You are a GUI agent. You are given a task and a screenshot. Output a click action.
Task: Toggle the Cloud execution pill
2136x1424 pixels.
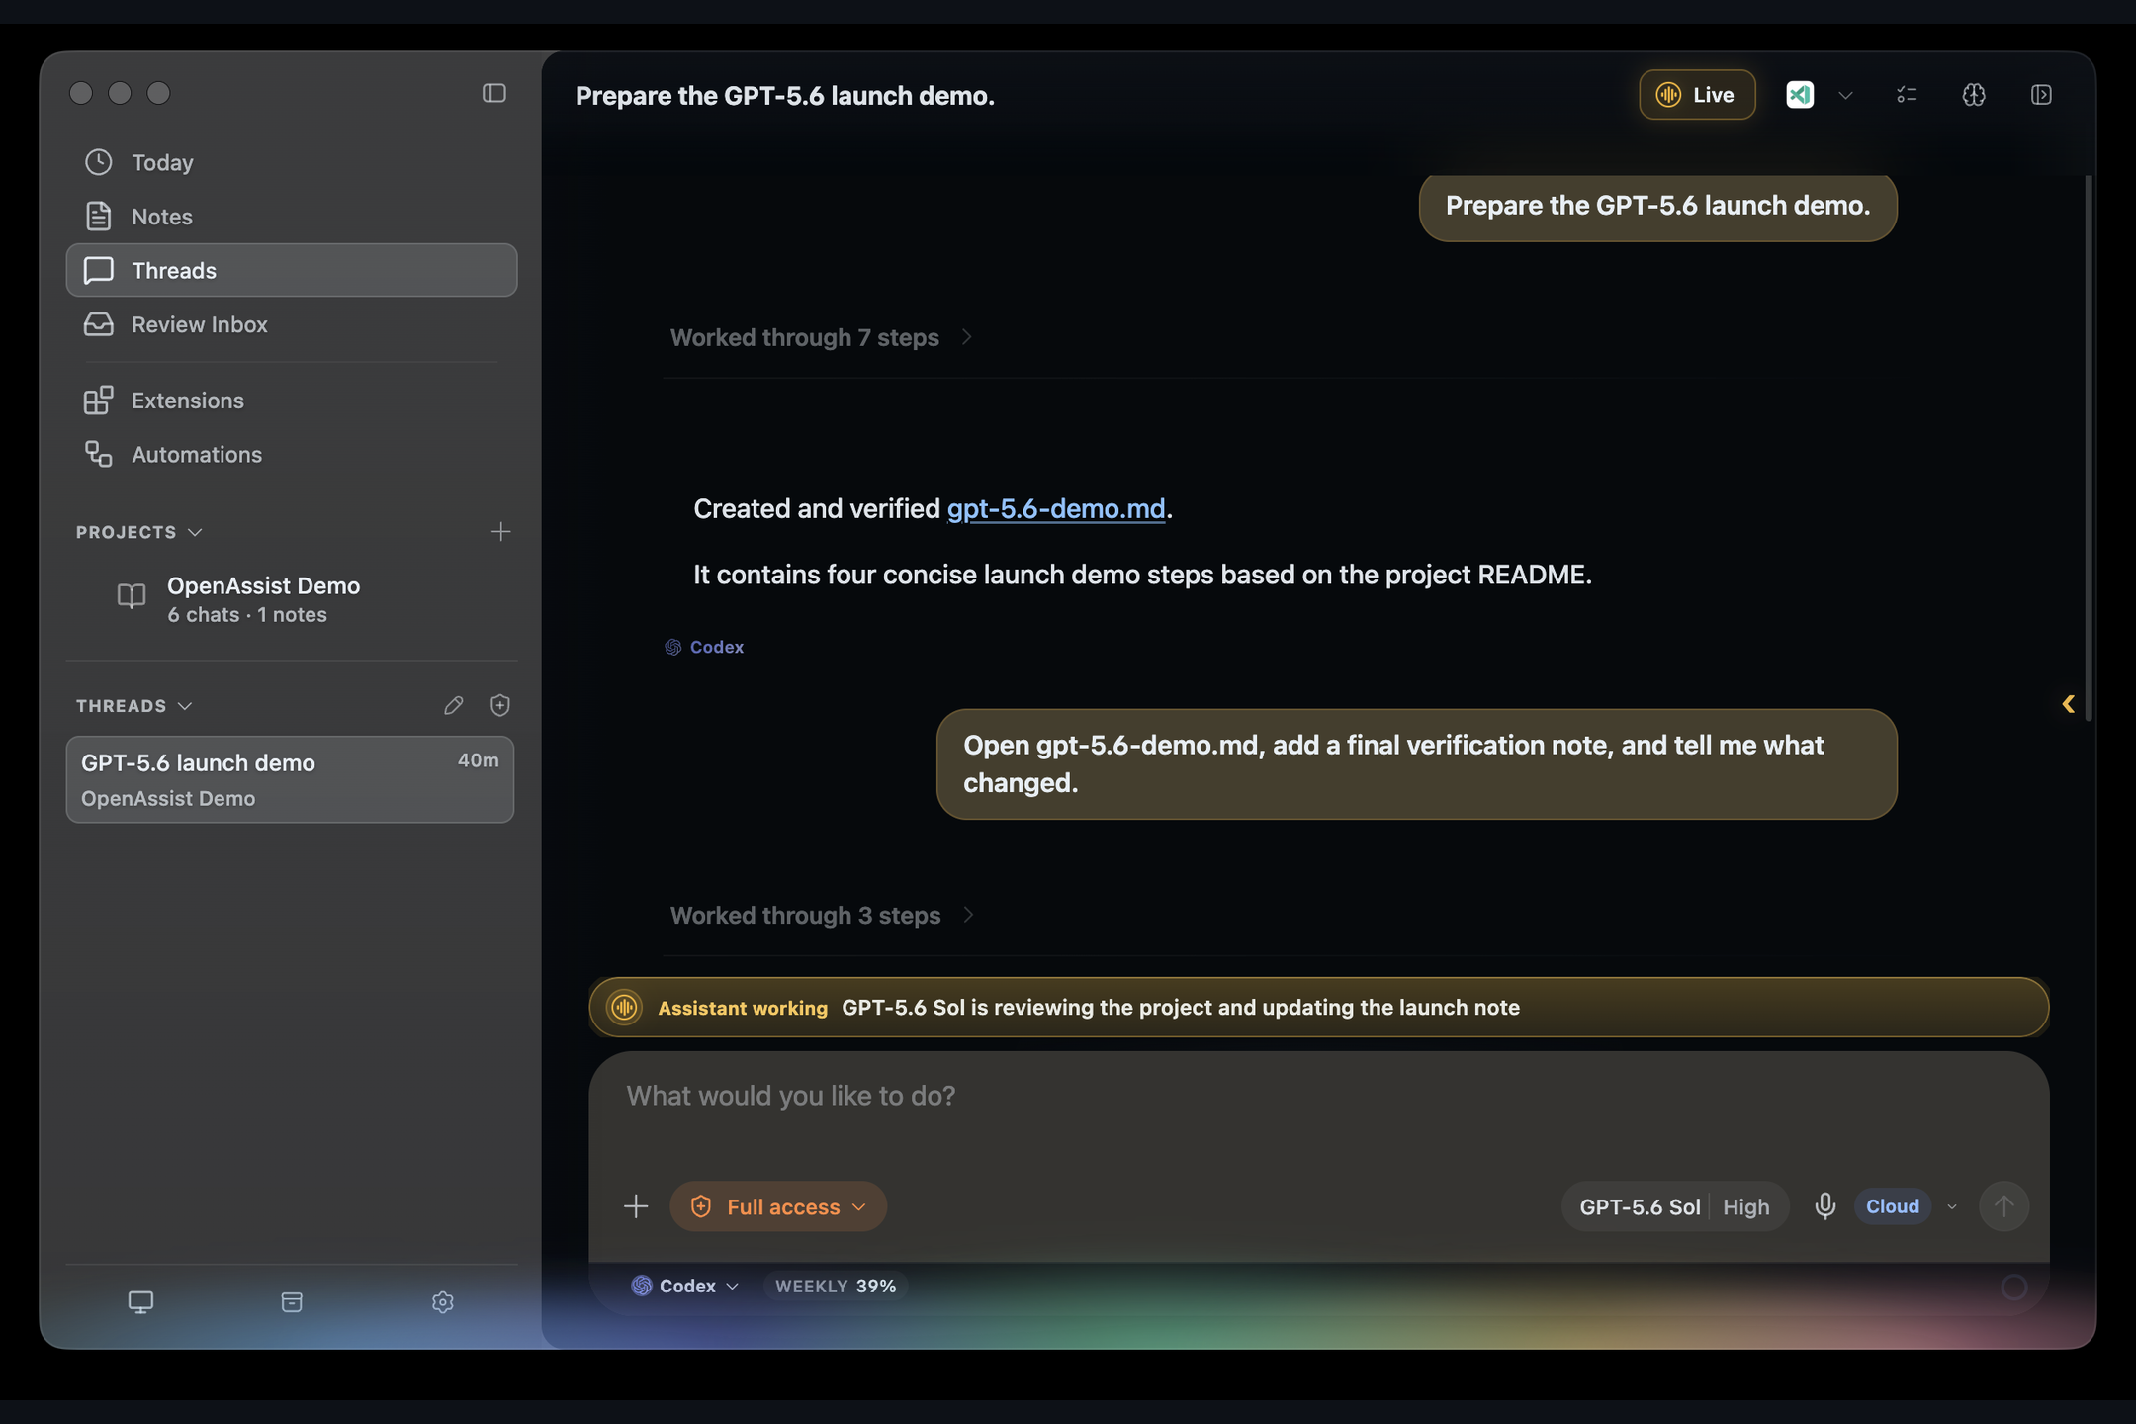(x=1892, y=1205)
